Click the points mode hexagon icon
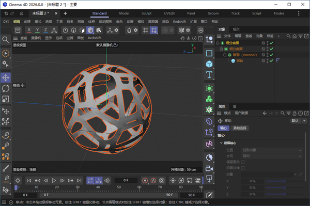 coord(65,30)
